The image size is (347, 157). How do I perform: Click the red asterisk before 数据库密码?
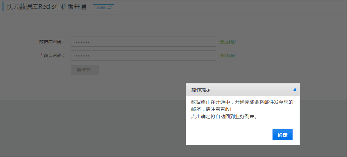point(37,41)
